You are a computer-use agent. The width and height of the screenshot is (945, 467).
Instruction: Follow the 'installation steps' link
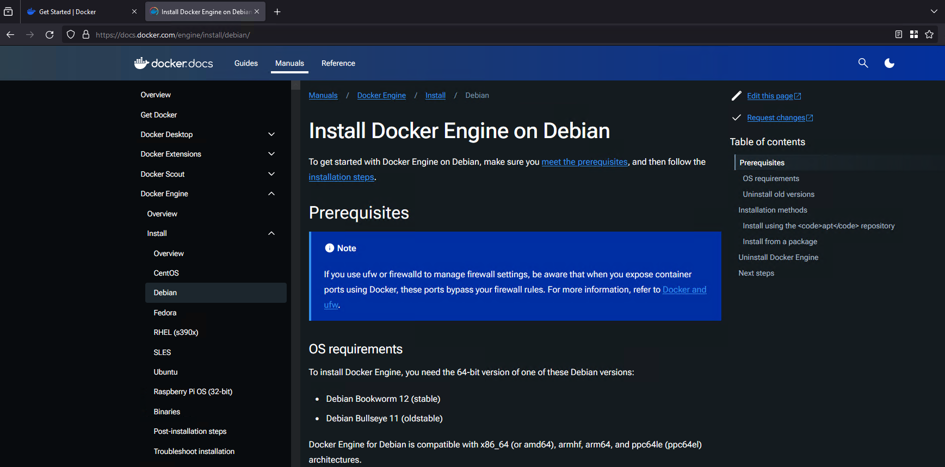point(341,177)
